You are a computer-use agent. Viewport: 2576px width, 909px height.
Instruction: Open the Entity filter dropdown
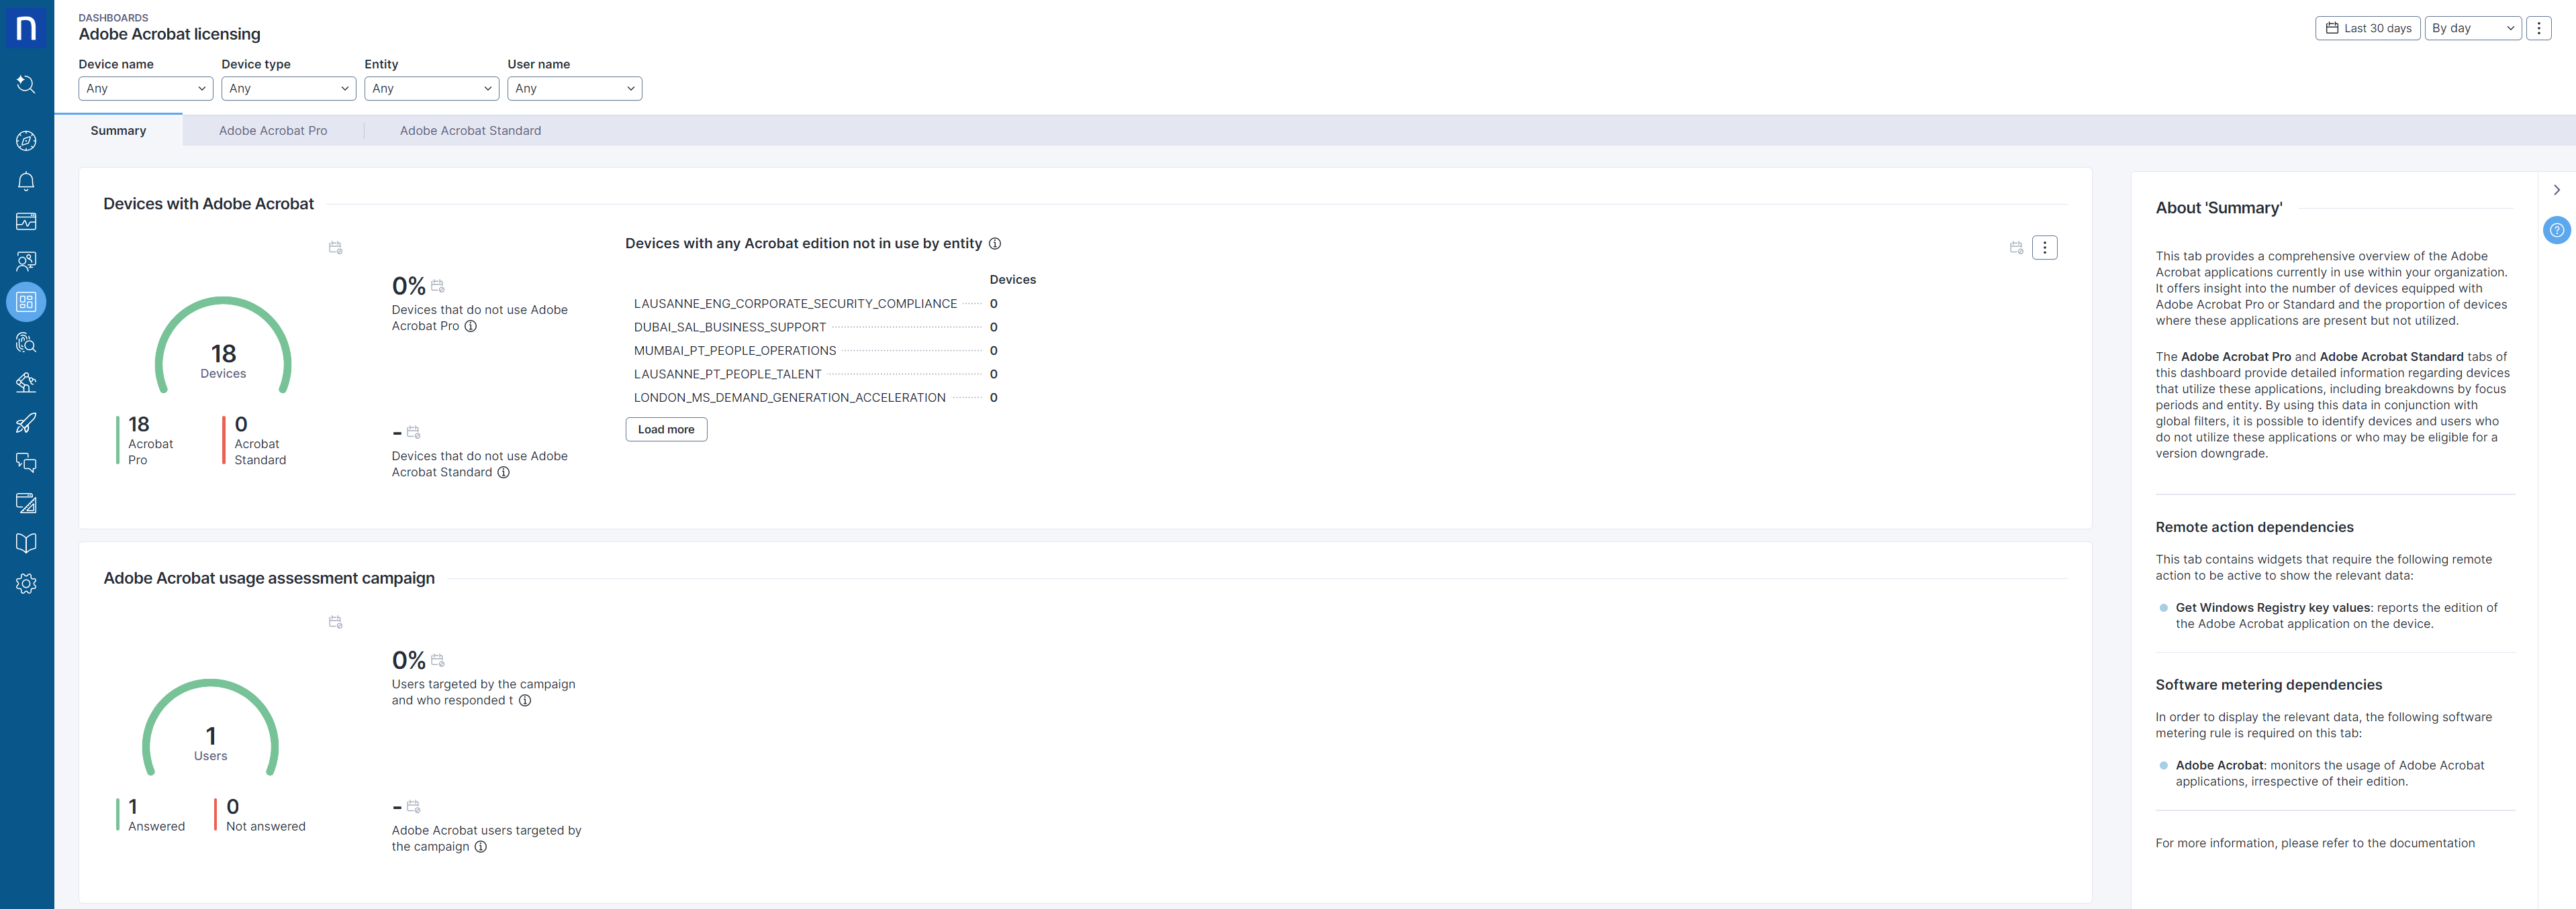point(431,89)
